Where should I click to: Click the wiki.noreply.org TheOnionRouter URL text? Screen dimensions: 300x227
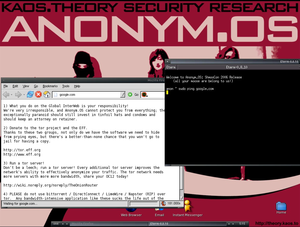point(50,185)
